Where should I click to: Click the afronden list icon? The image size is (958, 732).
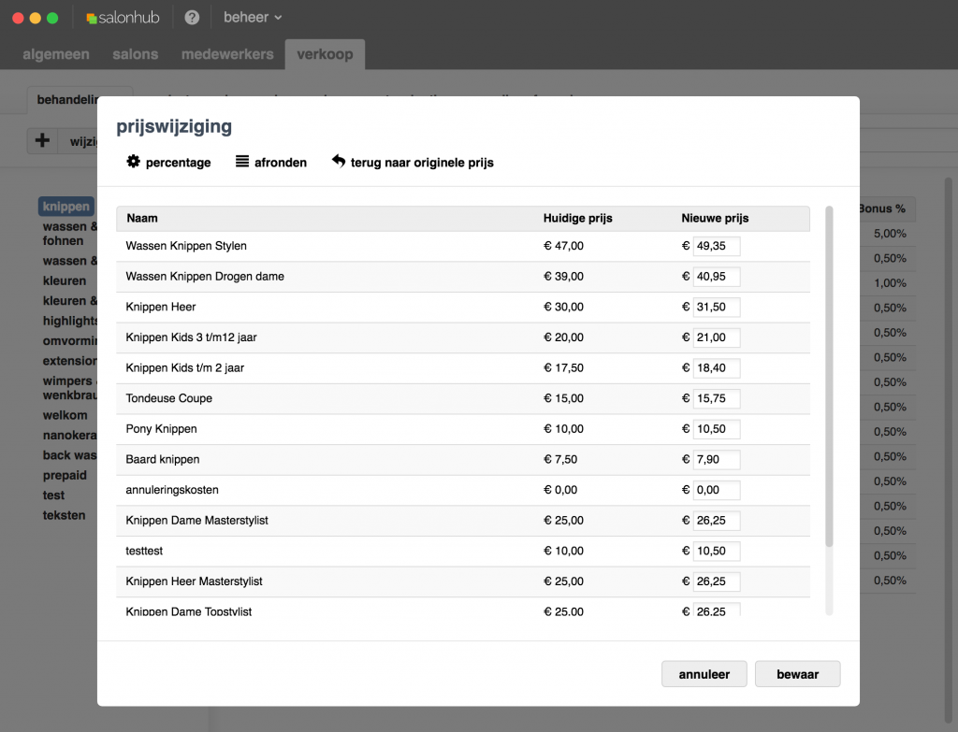pyautogui.click(x=242, y=162)
